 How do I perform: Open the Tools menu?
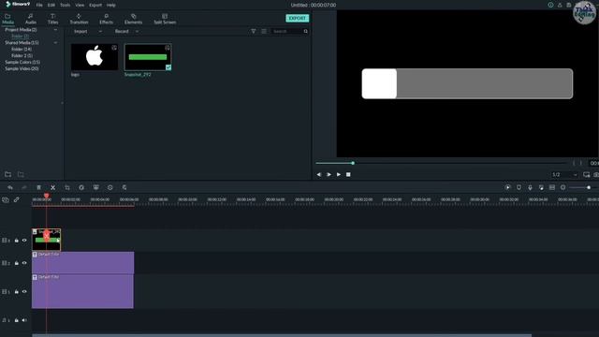[x=66, y=5]
